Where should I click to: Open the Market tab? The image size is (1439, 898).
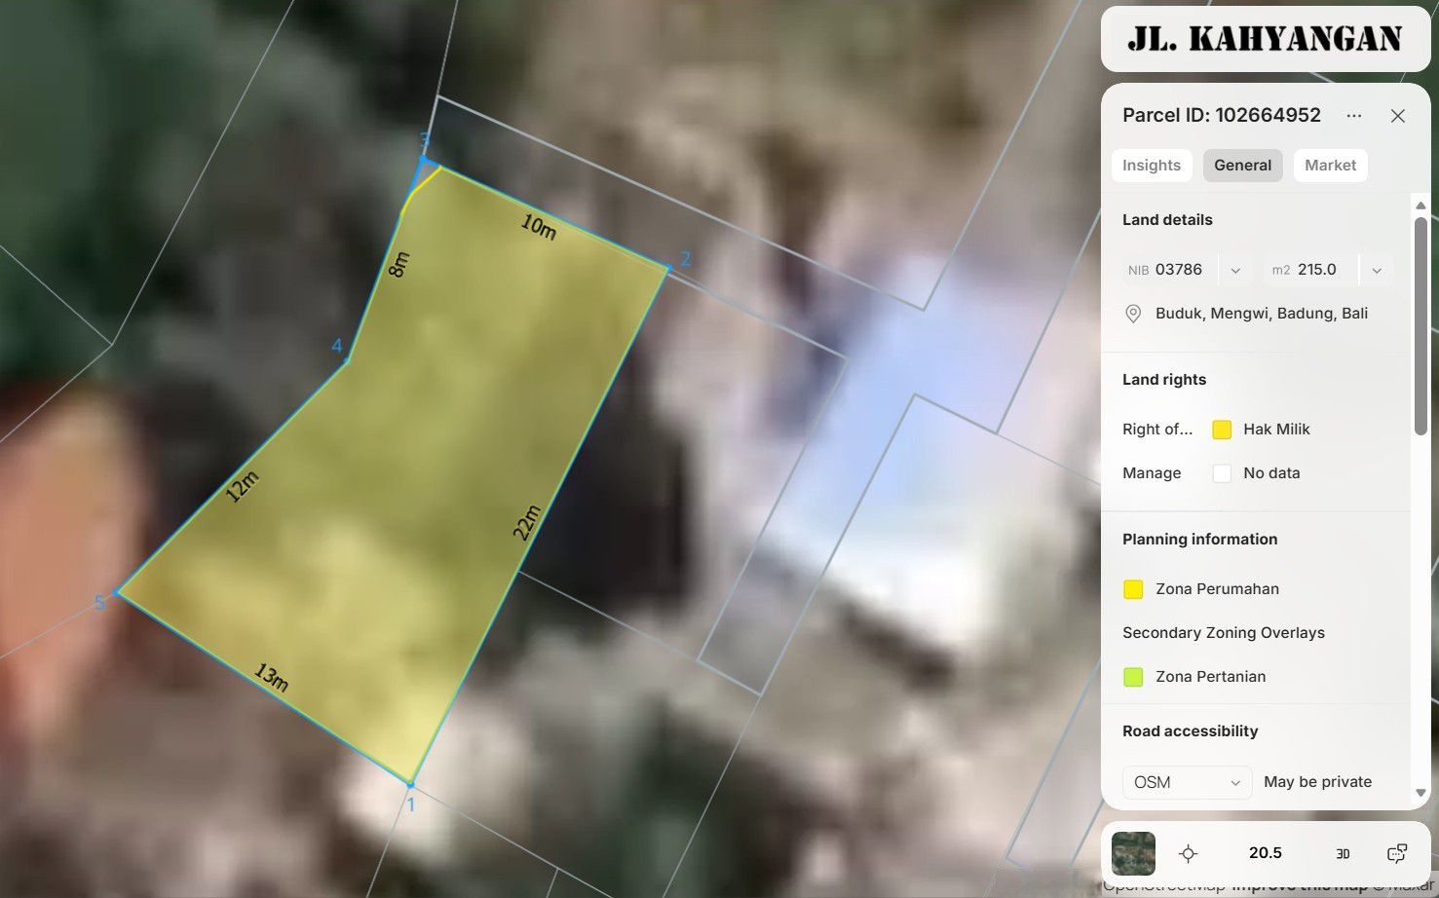(x=1330, y=166)
